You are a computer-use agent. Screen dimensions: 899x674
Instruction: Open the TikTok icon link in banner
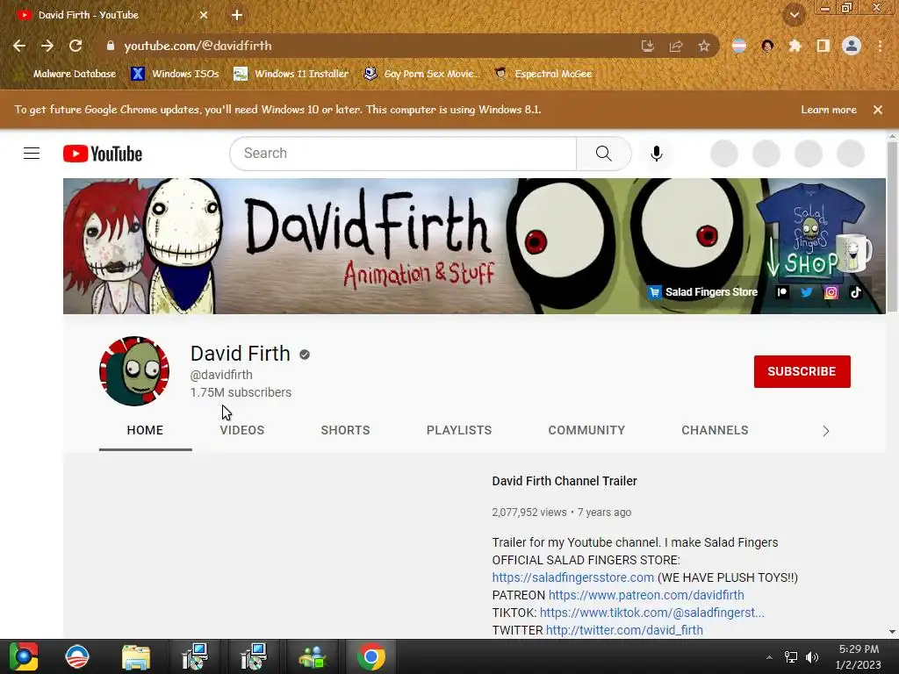point(855,292)
